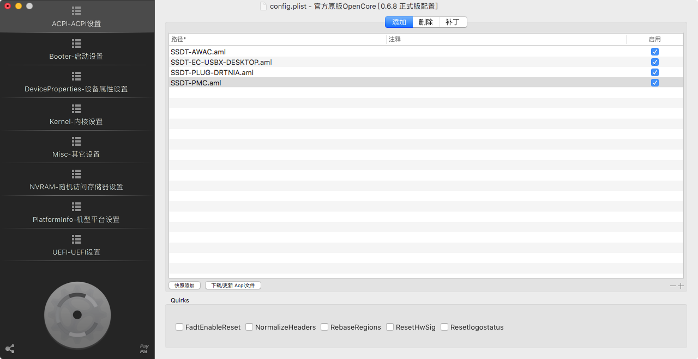This screenshot has height=359, width=698.
Task: Open the Booter settings list icon
Action: tap(76, 44)
